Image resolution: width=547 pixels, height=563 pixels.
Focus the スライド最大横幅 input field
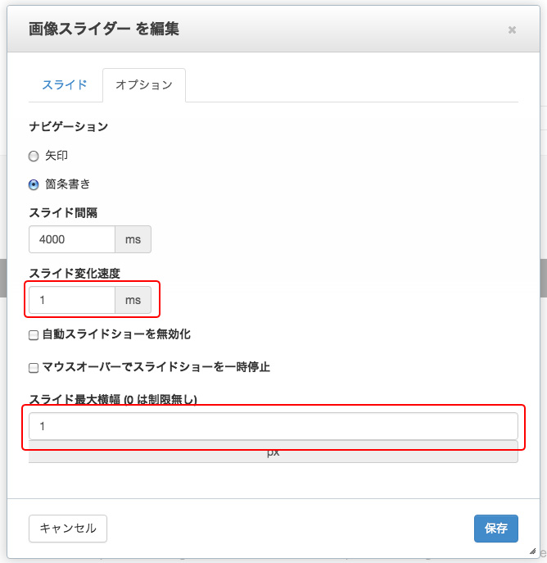point(273,426)
